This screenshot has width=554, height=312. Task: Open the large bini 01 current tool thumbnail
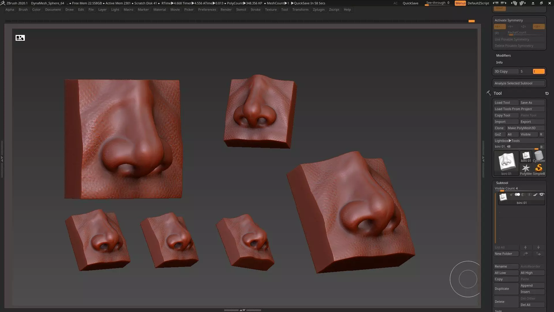tap(506, 163)
